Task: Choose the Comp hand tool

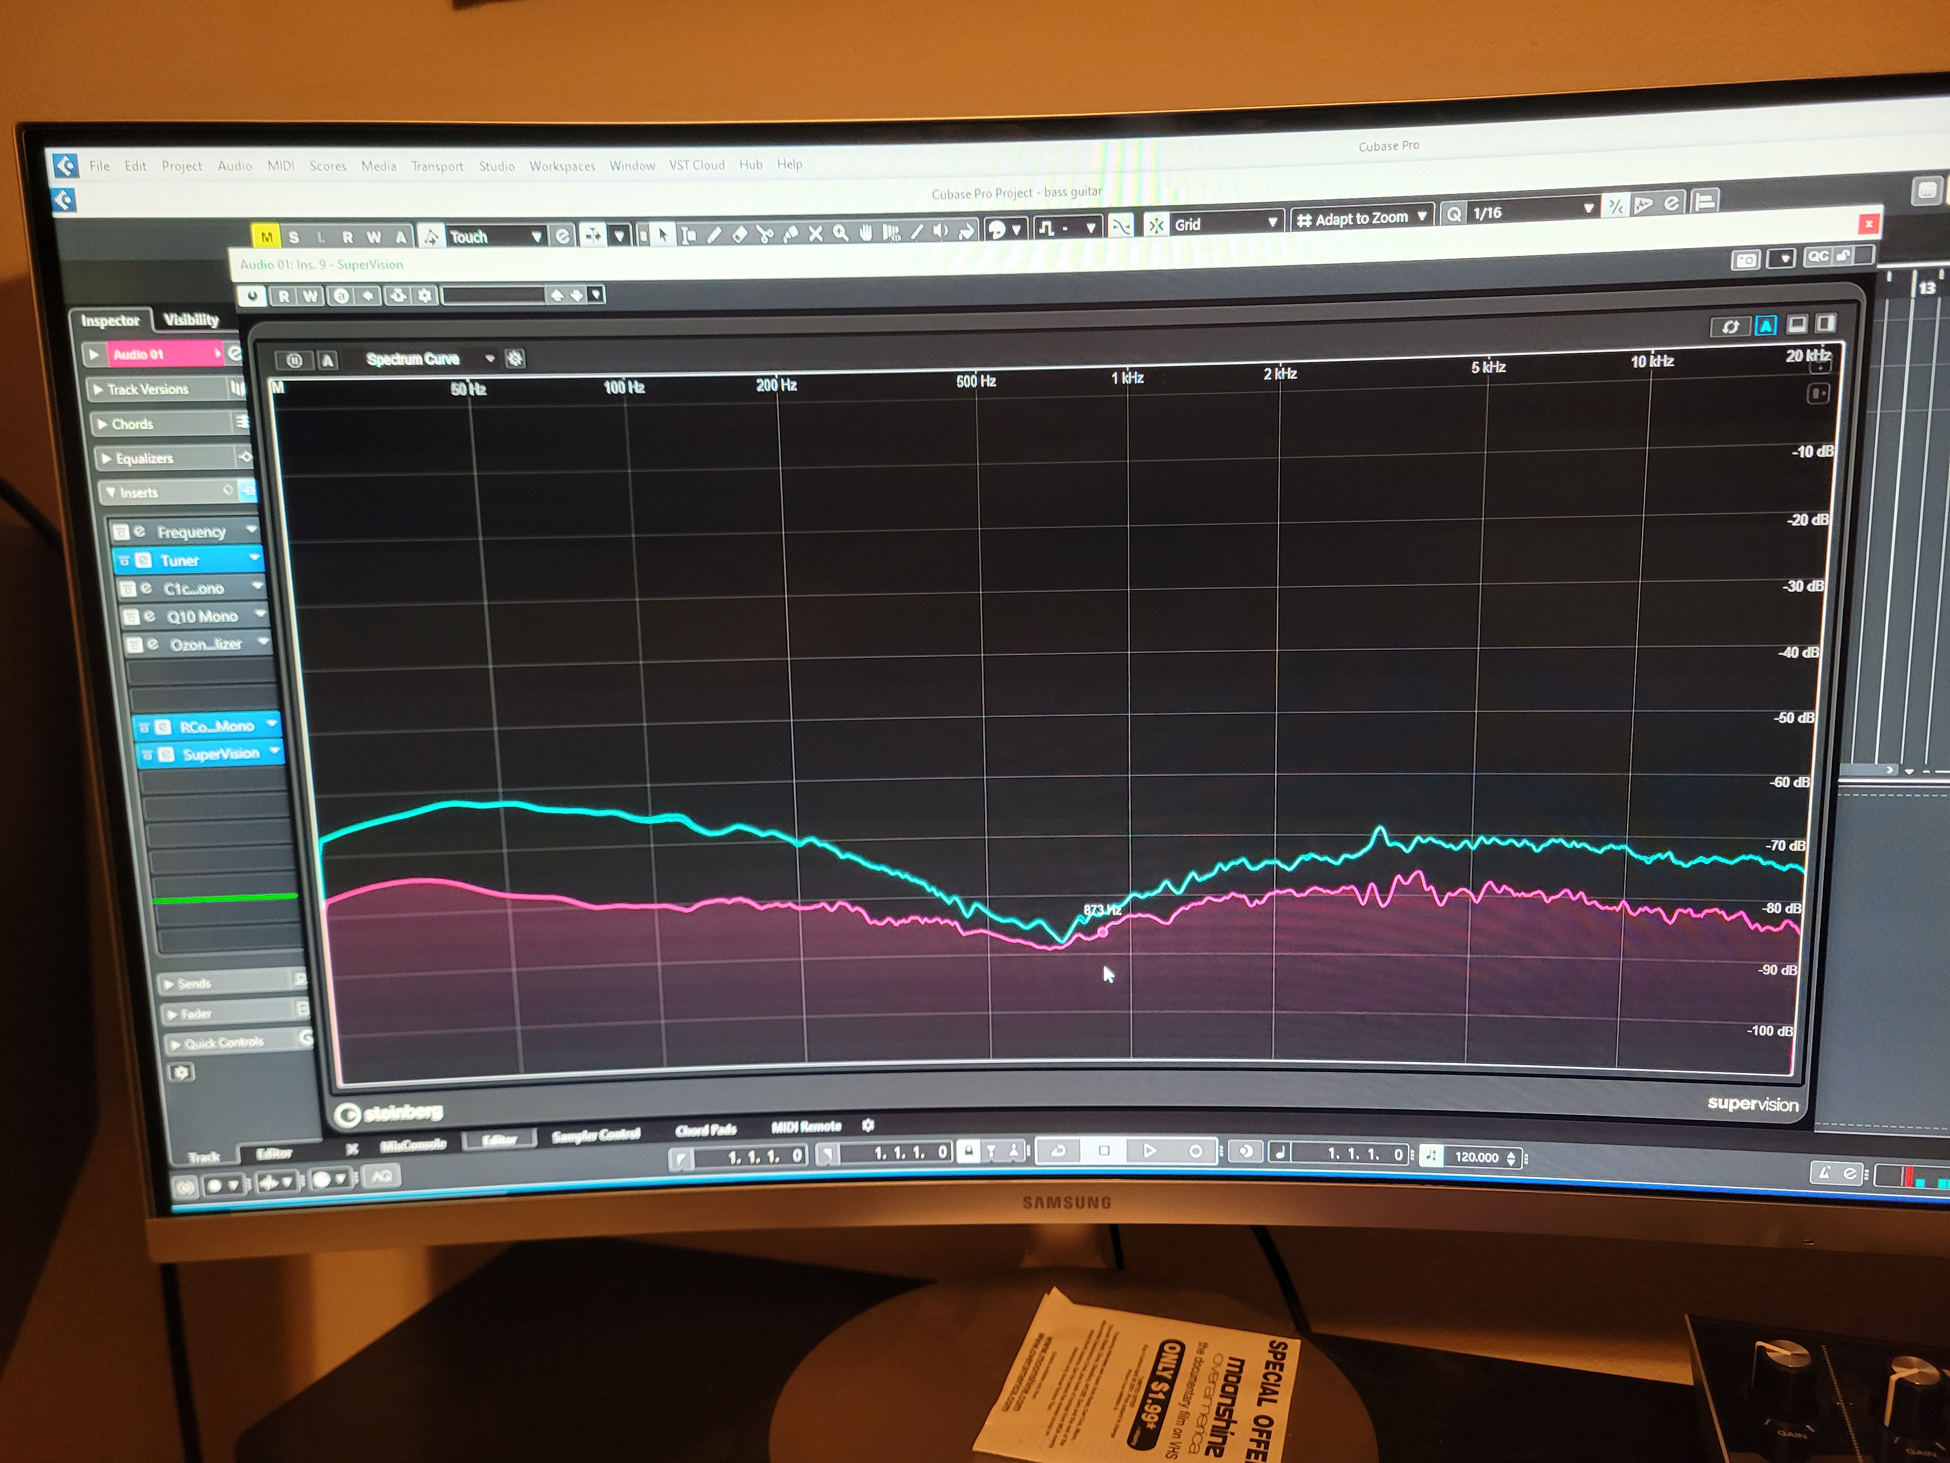Action: tap(866, 232)
